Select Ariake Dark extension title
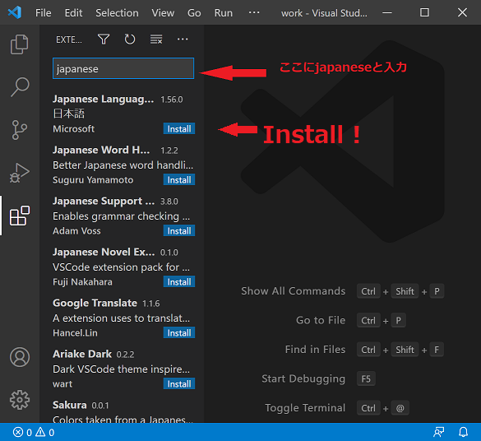Viewport: 481px width, 441px height. 82,354
